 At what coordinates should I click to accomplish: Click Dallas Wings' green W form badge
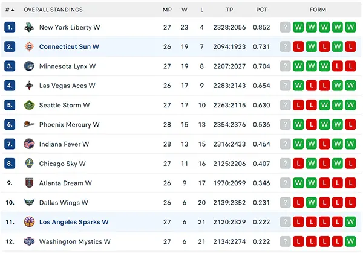click(x=311, y=203)
